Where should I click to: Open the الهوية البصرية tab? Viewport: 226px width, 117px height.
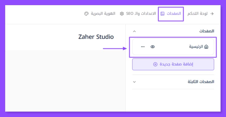coord(103,14)
